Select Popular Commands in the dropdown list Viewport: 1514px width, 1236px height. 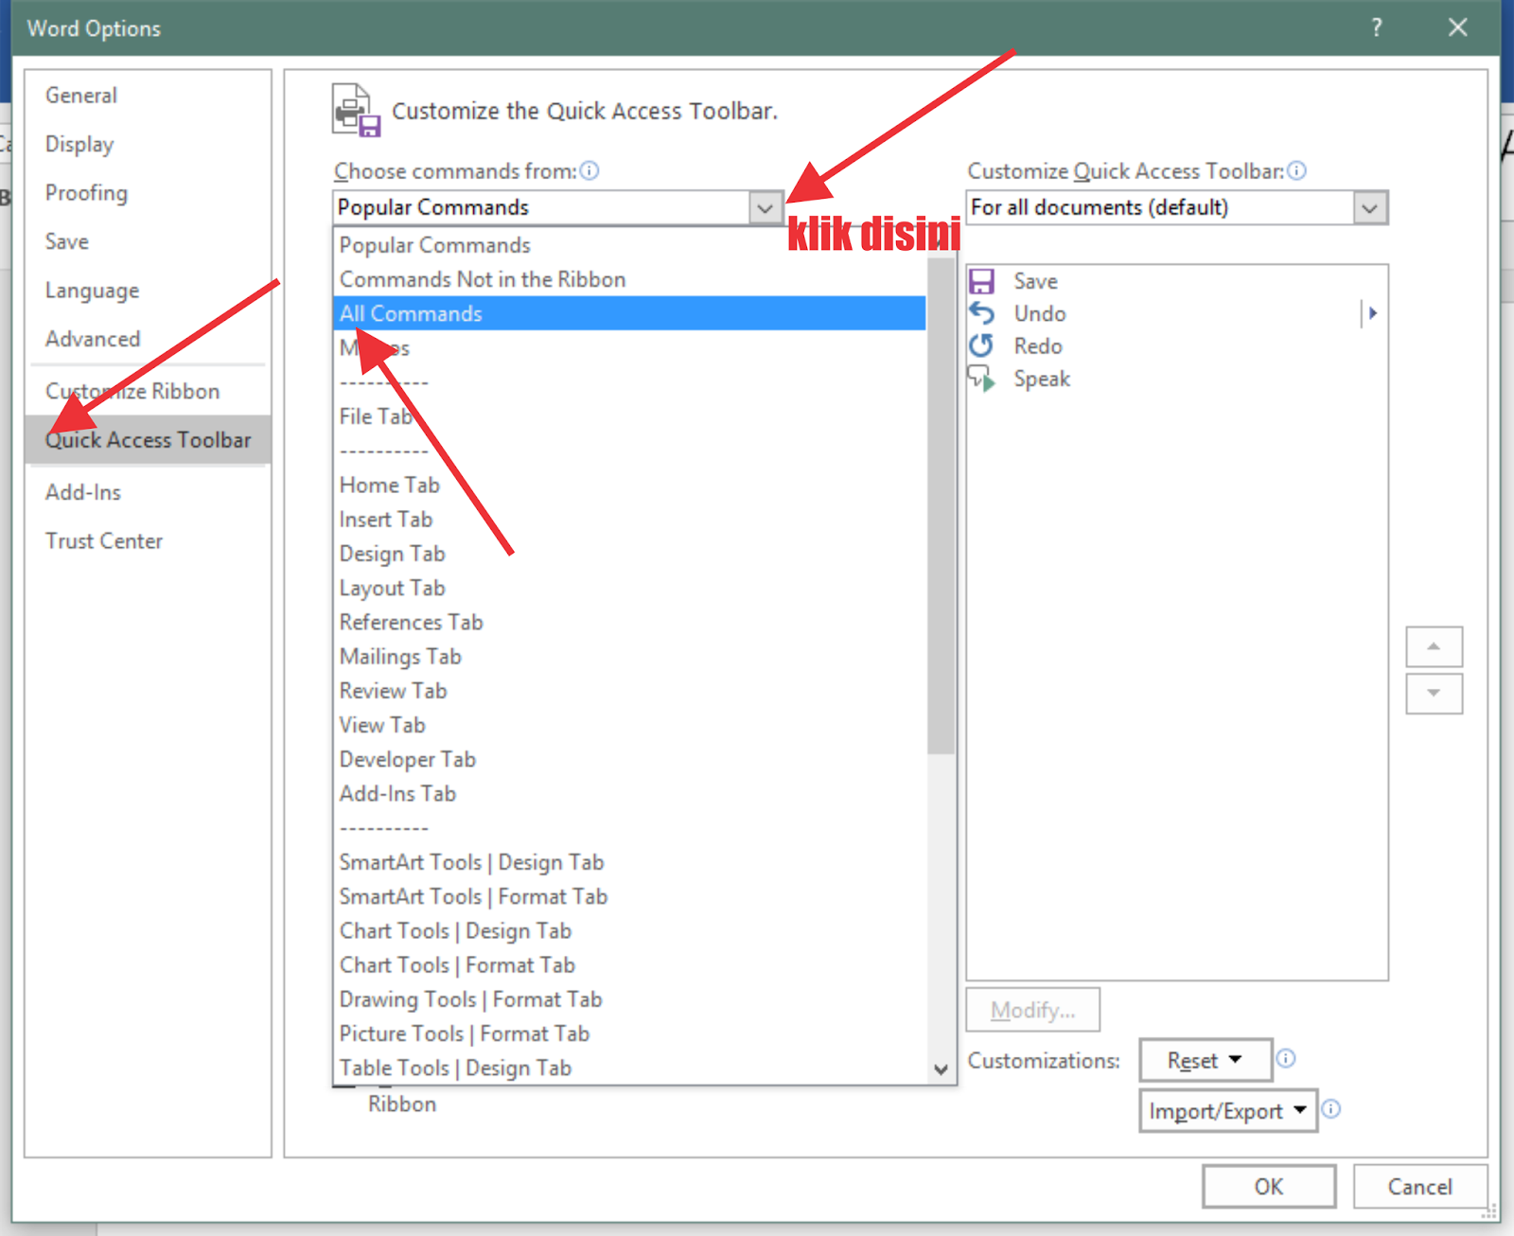pyautogui.click(x=629, y=245)
